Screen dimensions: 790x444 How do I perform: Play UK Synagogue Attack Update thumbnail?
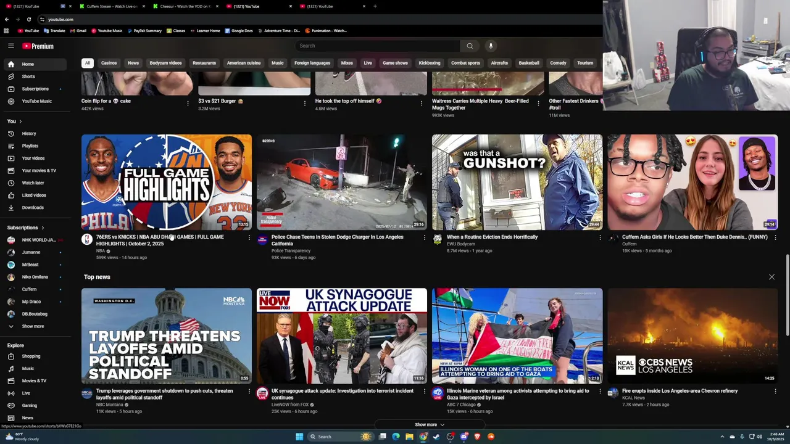342,336
